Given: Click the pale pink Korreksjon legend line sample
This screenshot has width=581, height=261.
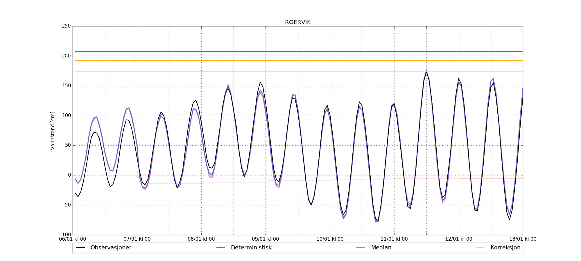Looking at the screenshot, I should click(x=480, y=248).
